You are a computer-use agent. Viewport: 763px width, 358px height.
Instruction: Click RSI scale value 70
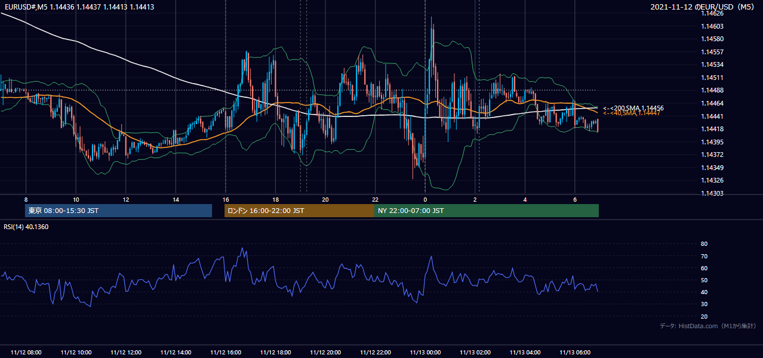click(x=704, y=256)
